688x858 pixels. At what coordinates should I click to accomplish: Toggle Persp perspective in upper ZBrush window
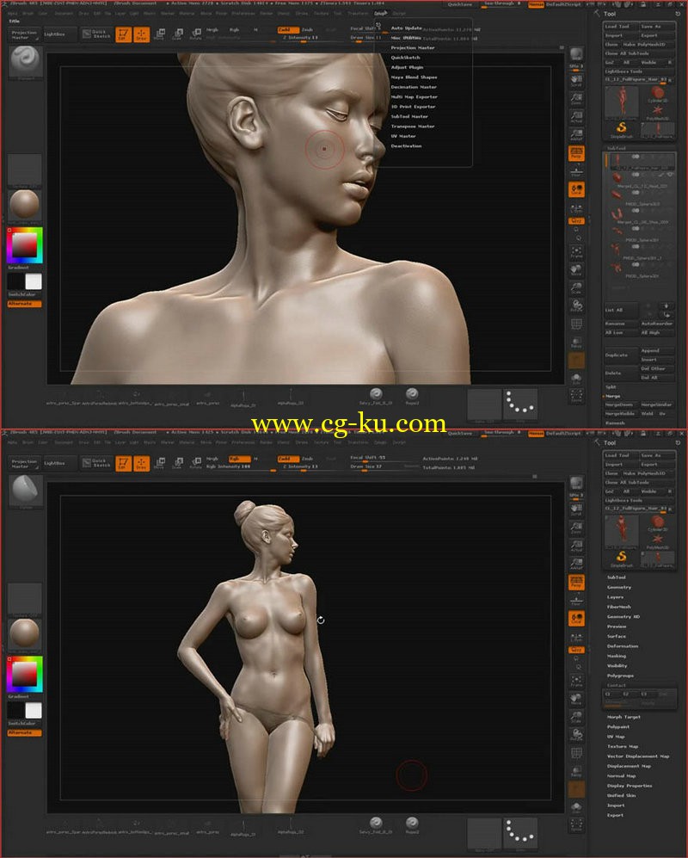coord(576,153)
